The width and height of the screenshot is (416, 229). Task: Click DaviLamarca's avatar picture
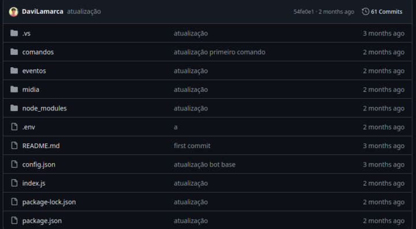(x=13, y=12)
